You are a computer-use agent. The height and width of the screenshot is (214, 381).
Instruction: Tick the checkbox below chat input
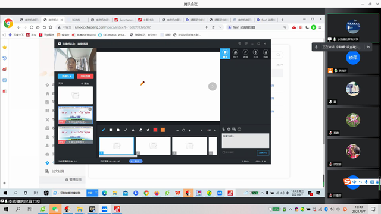[x=224, y=152]
